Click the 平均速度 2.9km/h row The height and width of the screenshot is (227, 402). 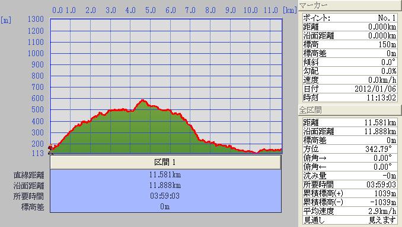[x=350, y=211]
